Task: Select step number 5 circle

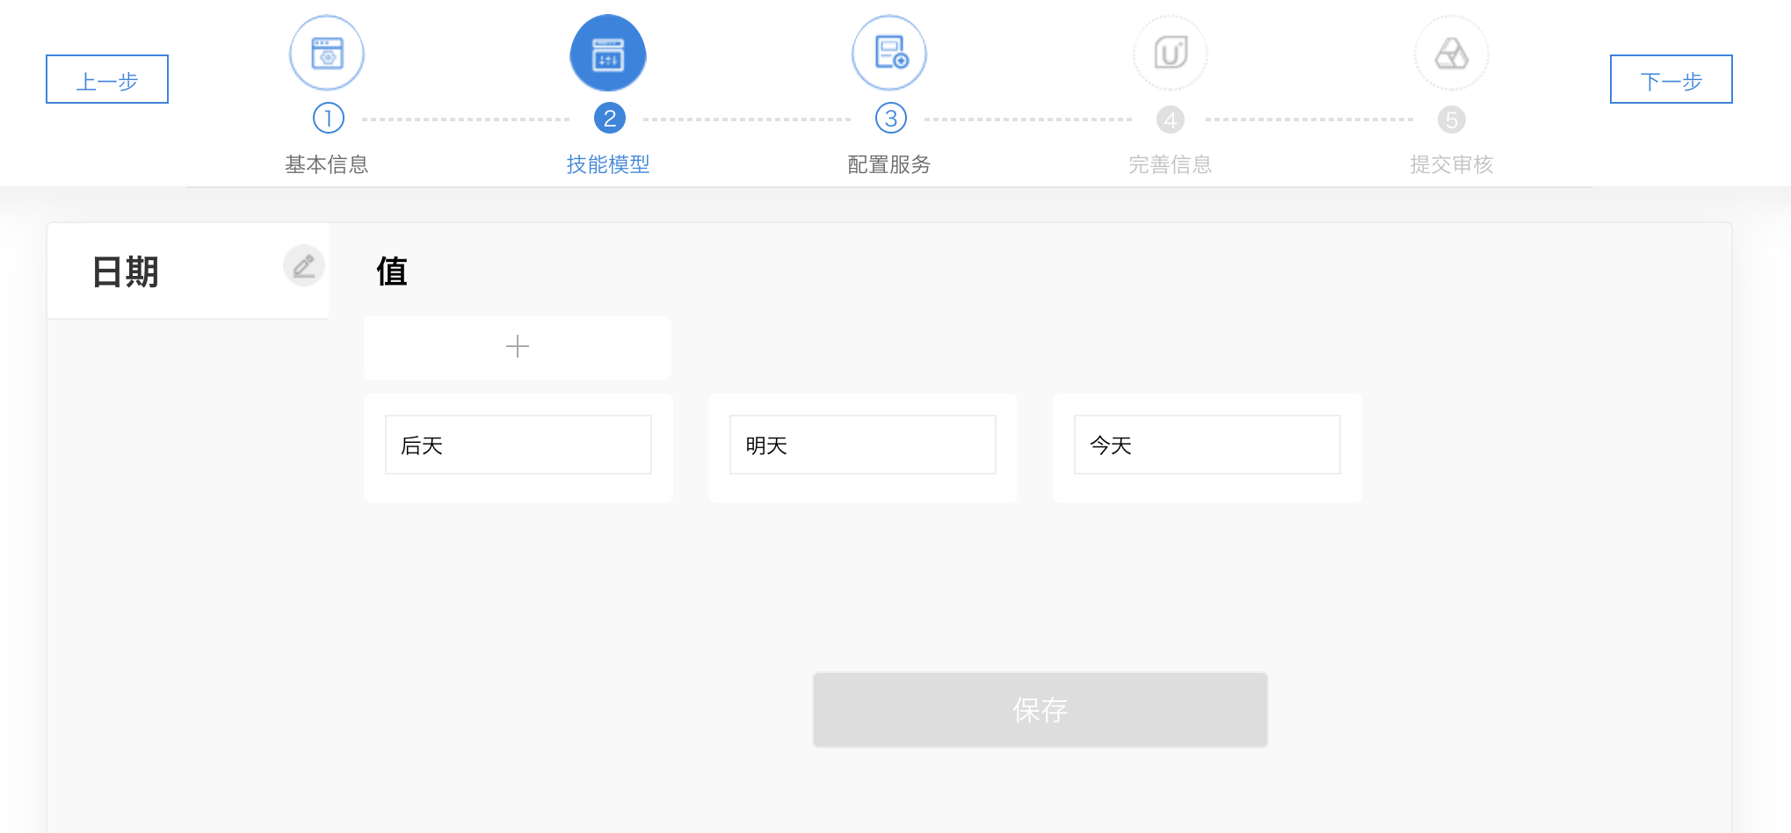Action: click(x=1452, y=120)
